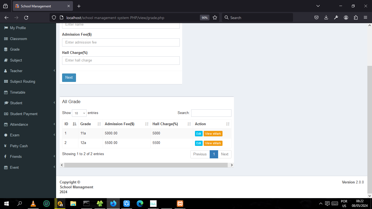The image size is (372, 209).
Task: Open the Firefox application menu
Action: pos(365,18)
